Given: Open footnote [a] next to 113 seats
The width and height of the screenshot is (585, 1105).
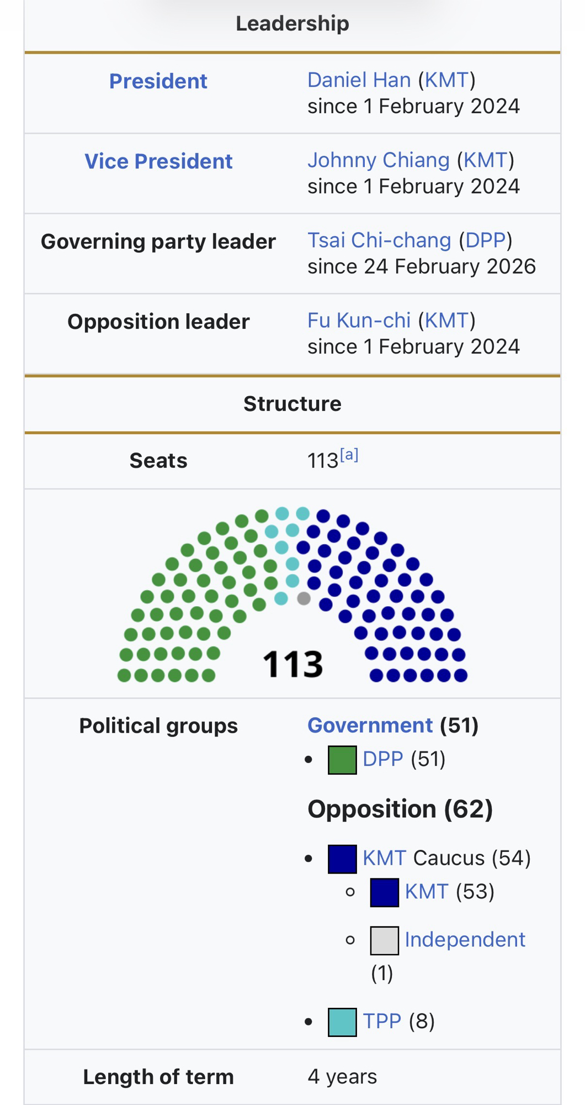Looking at the screenshot, I should pos(349,455).
